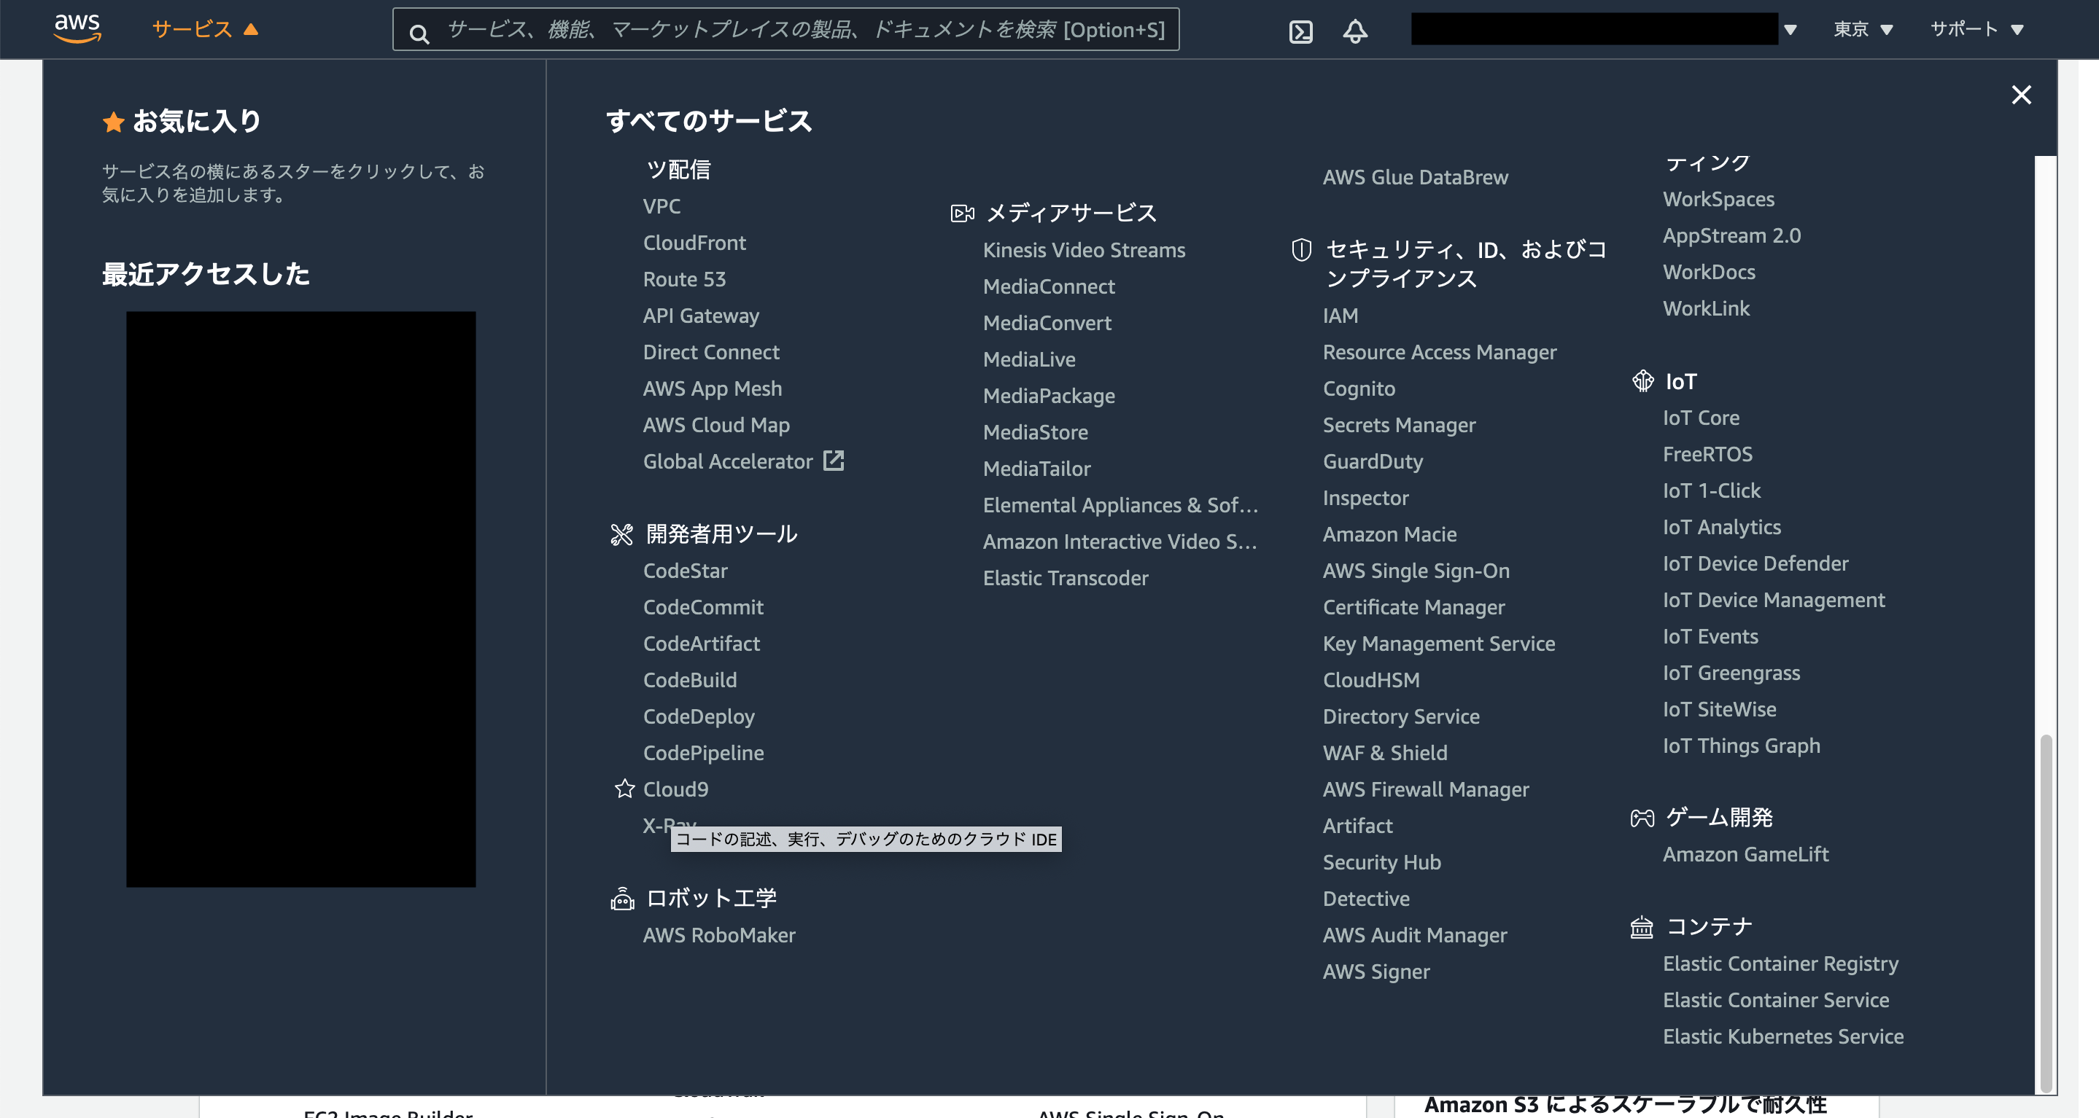The image size is (2099, 1118).
Task: Open Elastic Container Registry
Action: click(1780, 963)
